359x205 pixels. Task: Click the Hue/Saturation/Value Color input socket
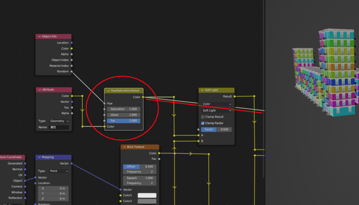coord(104,127)
